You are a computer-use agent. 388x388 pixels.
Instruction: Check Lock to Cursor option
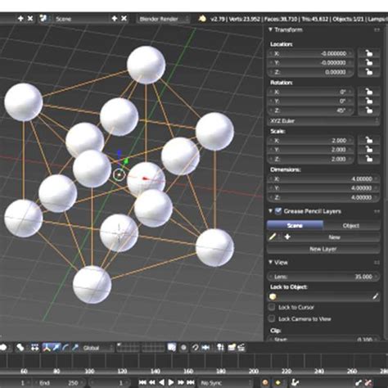tap(272, 307)
